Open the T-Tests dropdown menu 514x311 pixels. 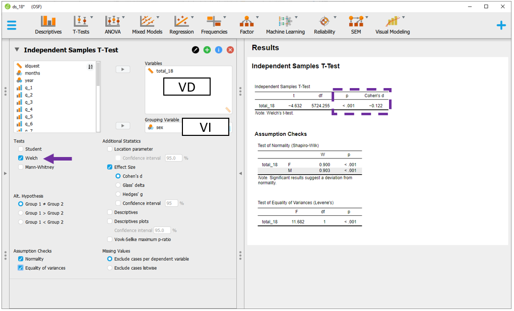[81, 25]
